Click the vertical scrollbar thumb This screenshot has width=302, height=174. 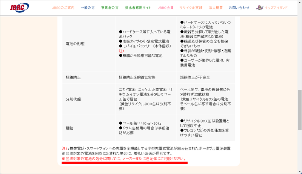(x=300, y=110)
